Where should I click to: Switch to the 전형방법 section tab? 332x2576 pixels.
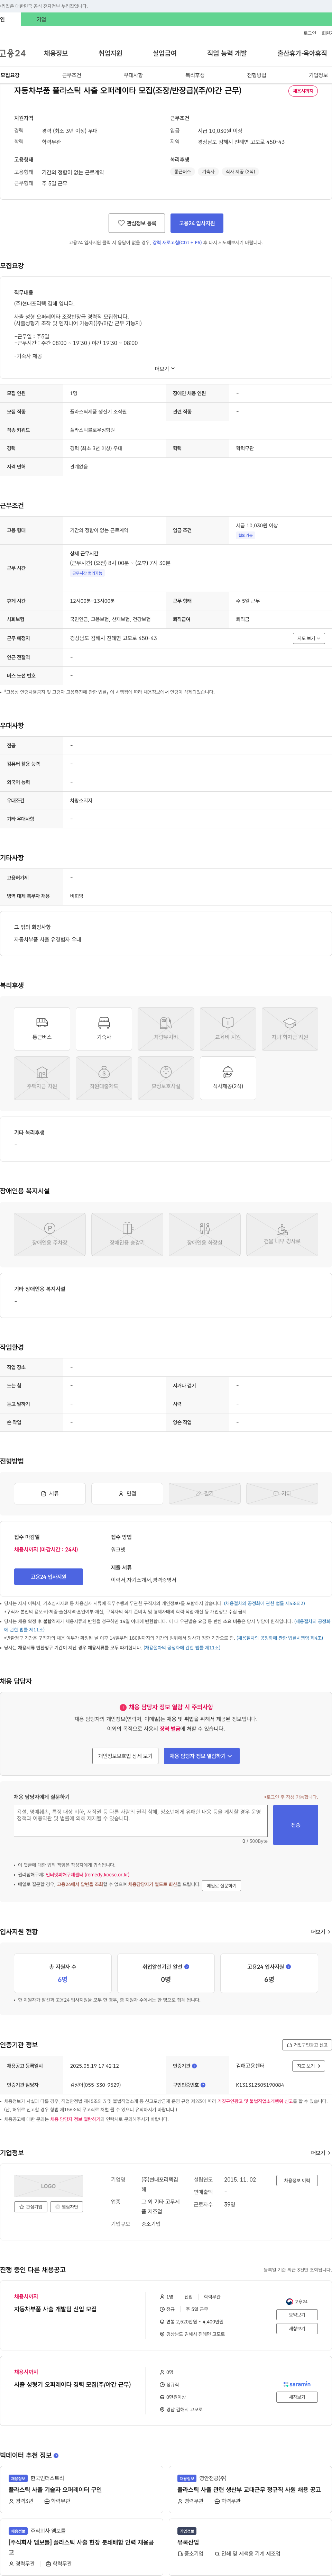(257, 75)
